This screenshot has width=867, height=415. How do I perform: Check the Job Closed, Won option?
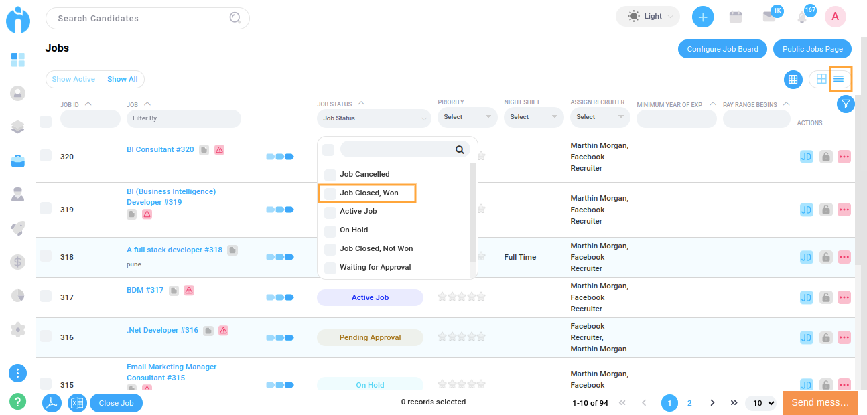coord(330,193)
